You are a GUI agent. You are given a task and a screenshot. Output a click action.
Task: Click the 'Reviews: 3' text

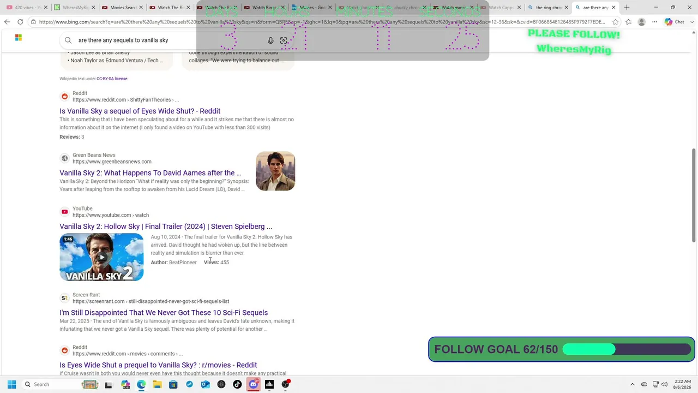(72, 137)
